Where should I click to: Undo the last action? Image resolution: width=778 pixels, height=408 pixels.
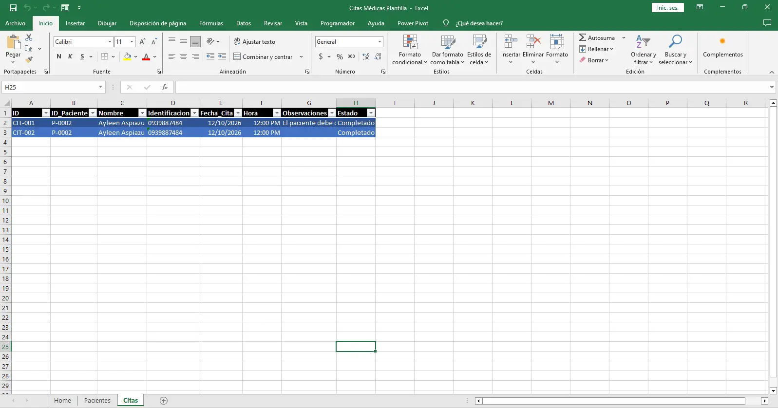pyautogui.click(x=27, y=8)
